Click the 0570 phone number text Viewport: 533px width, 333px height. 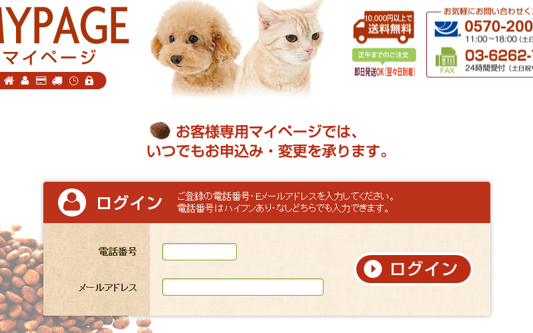point(499,27)
